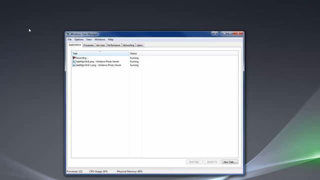Click the Task Manager title bar icon
320x180 pixels.
click(x=68, y=34)
